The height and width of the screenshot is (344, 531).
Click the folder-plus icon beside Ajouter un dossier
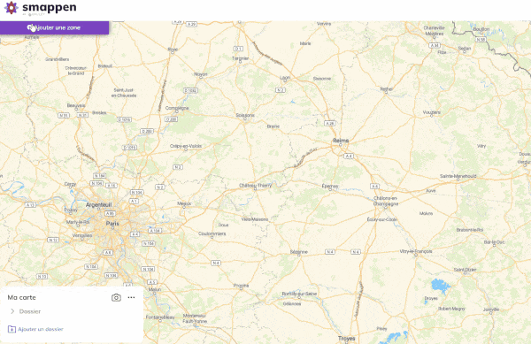(12, 329)
